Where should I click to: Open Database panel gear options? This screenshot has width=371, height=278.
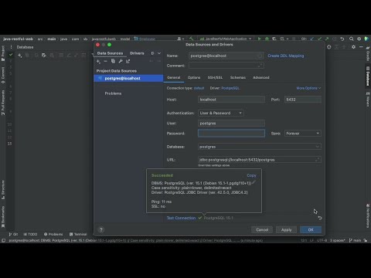353,47
